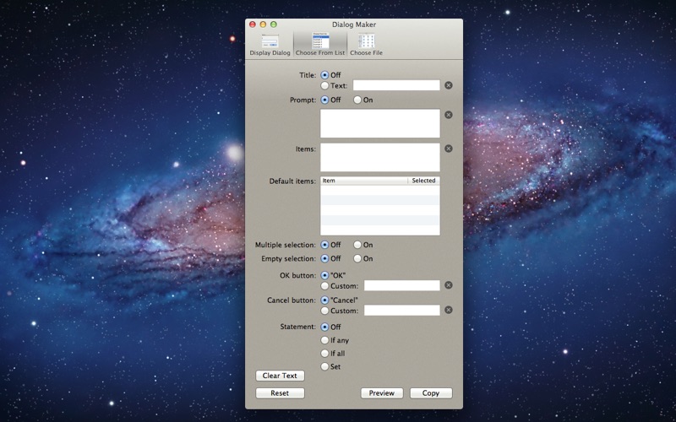
Task: Choose the default "OK" button option
Action: [324, 275]
